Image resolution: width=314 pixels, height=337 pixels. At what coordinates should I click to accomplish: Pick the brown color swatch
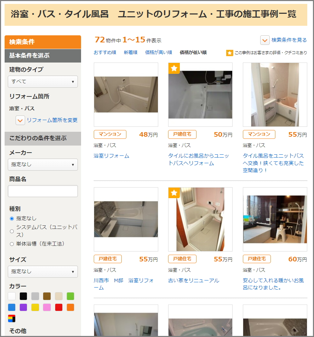[47, 296]
